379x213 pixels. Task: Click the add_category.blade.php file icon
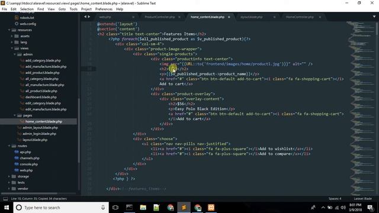[x=23, y=60]
